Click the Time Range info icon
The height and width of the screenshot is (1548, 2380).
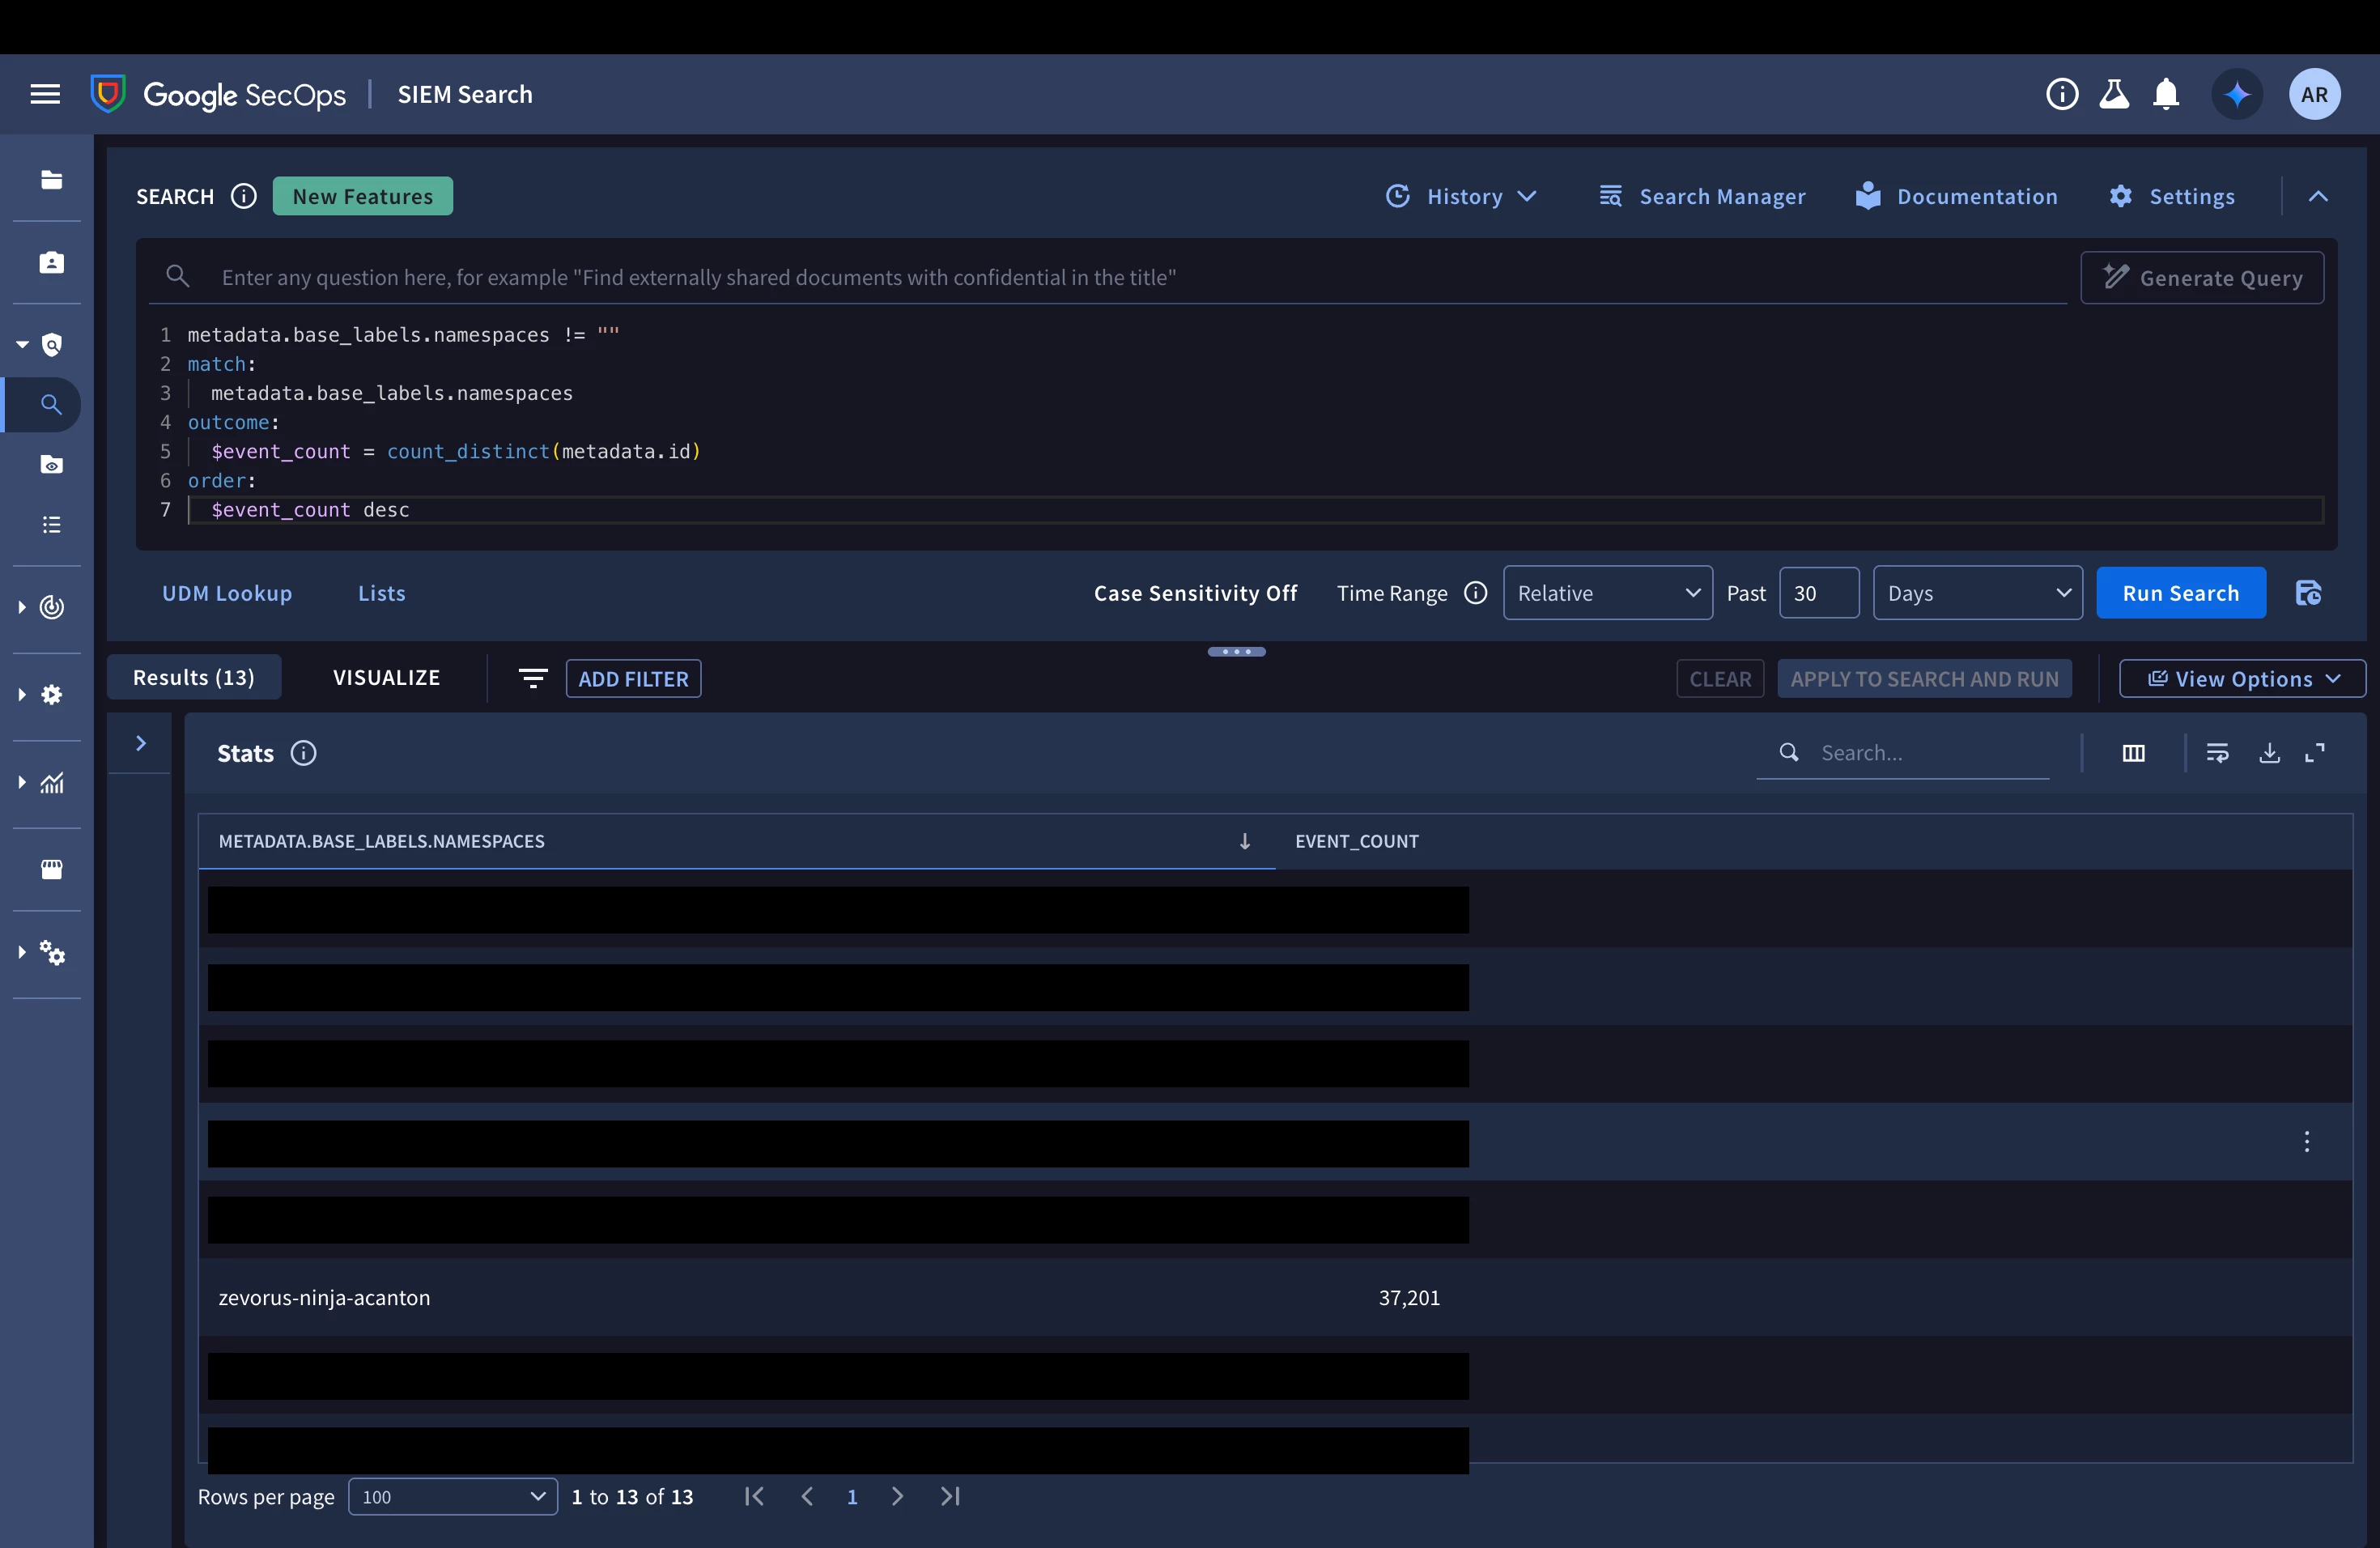tap(1475, 593)
